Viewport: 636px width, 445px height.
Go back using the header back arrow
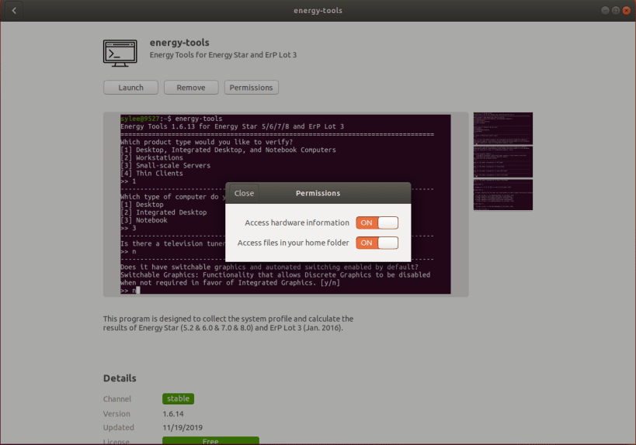click(14, 11)
